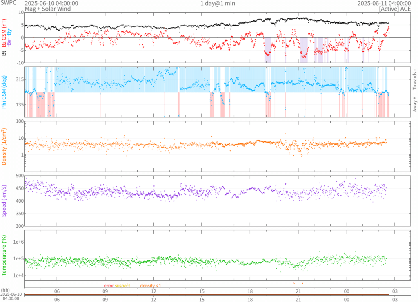This screenshot has height=302, width=418.
Task: Click the '06' hour label on bottom slider axis
Action: pos(57,299)
